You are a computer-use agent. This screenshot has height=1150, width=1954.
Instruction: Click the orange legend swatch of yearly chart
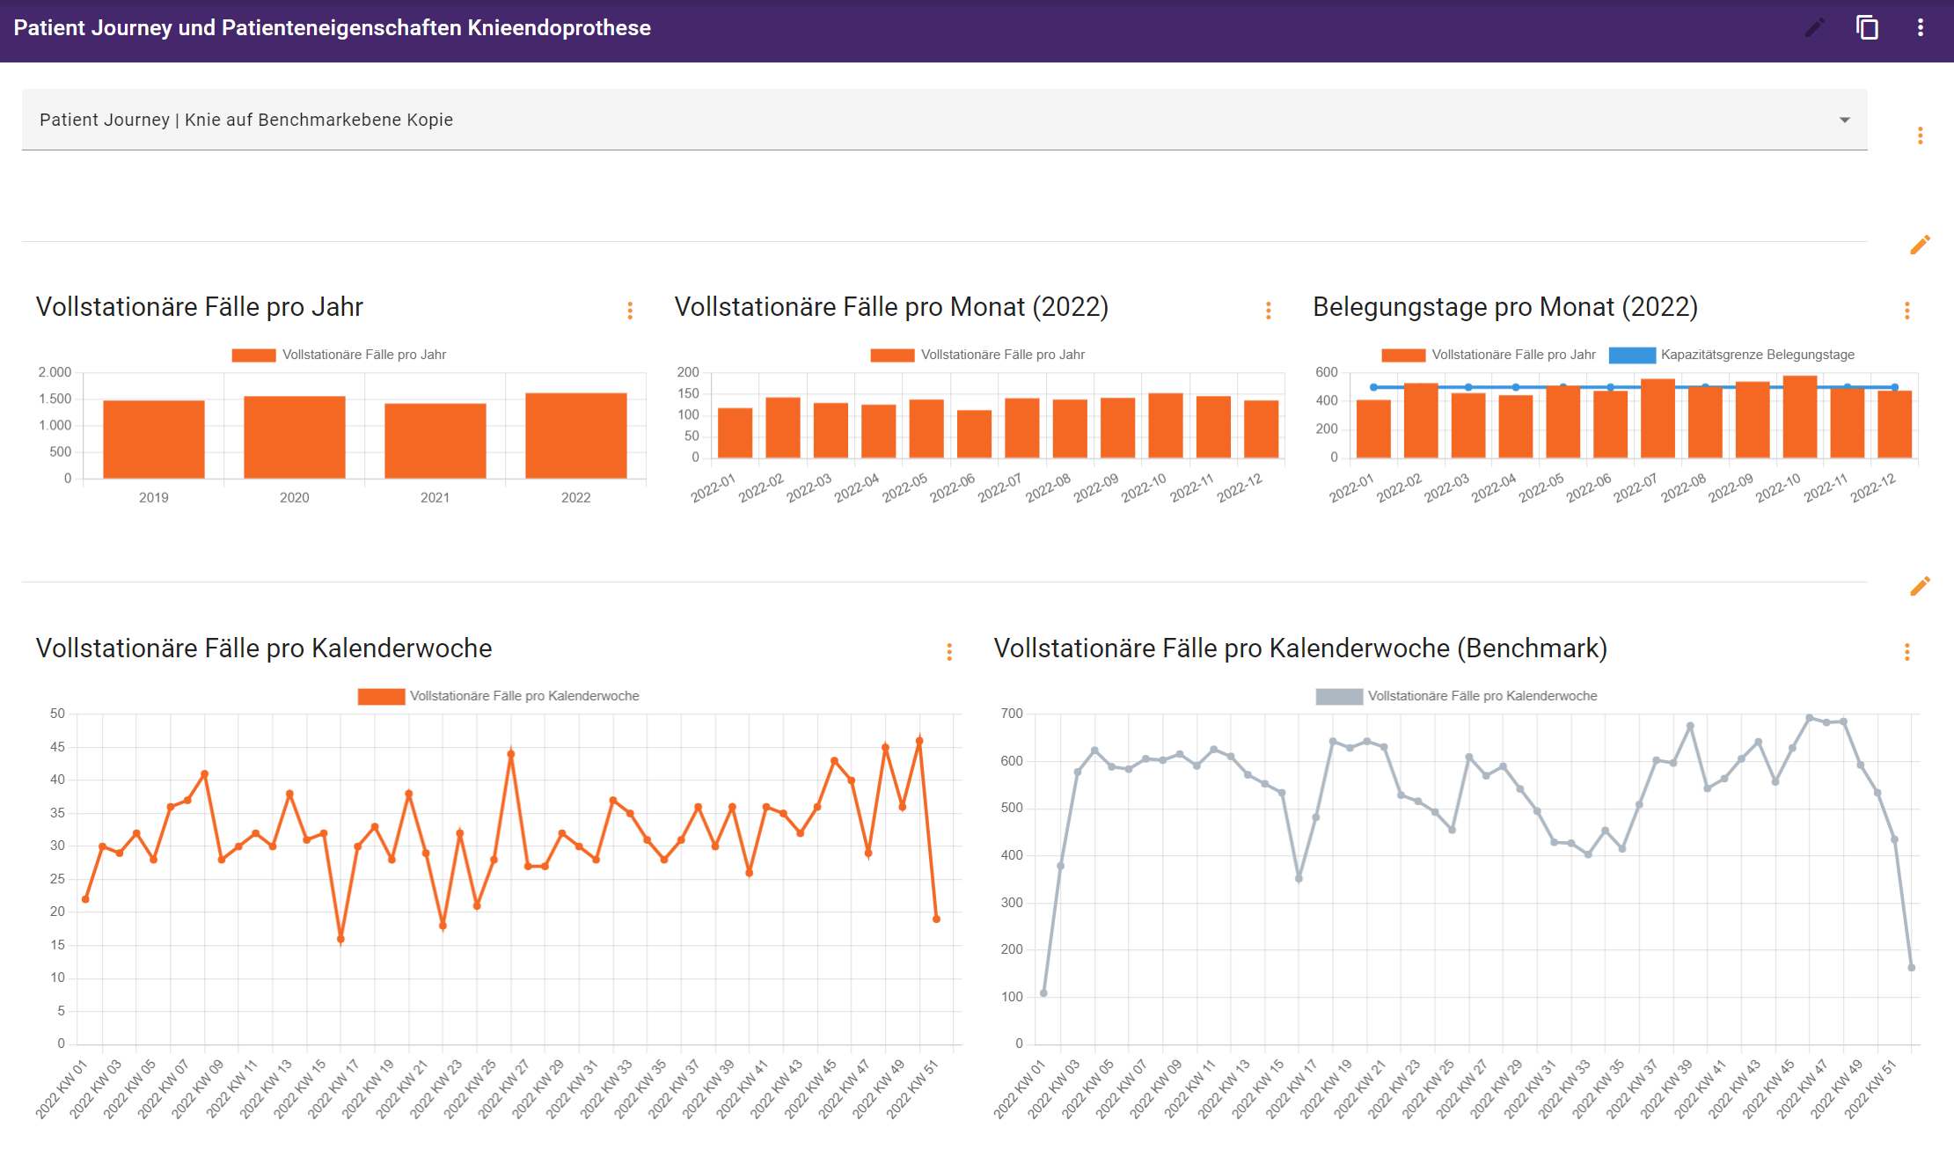point(253,355)
